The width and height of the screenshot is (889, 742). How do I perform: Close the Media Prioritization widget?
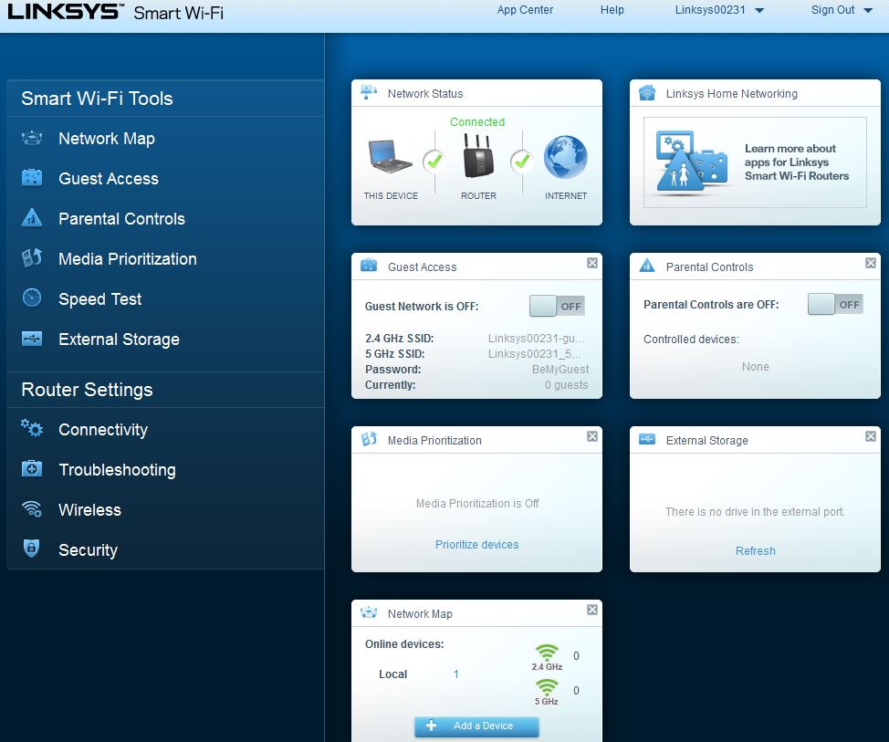tap(592, 436)
